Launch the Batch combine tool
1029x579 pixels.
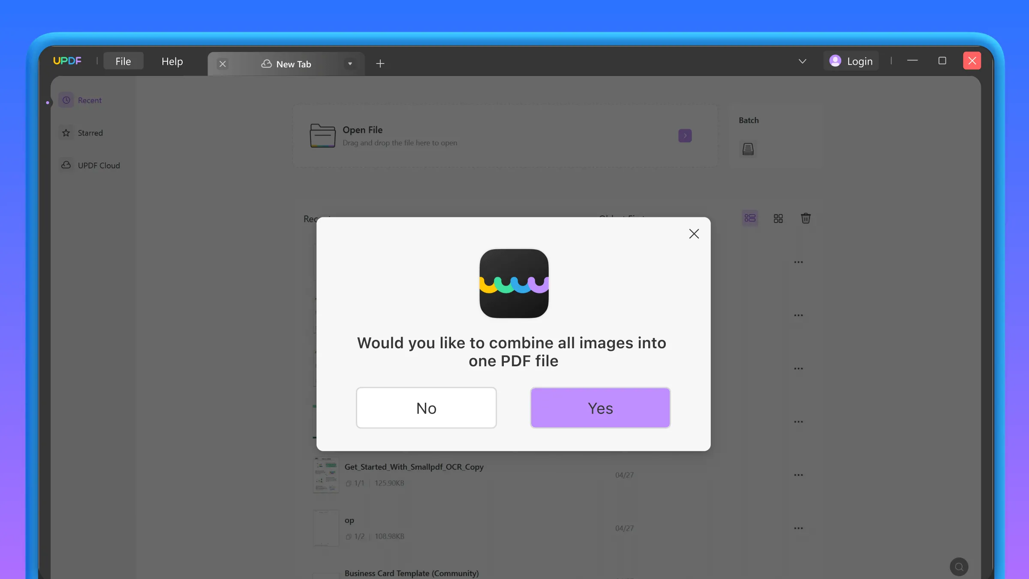(748, 149)
